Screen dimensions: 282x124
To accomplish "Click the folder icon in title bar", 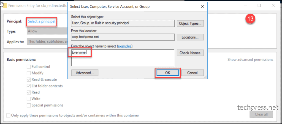I will [x=5, y=5].
